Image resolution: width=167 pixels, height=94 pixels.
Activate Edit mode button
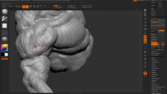[x=24, y=7]
